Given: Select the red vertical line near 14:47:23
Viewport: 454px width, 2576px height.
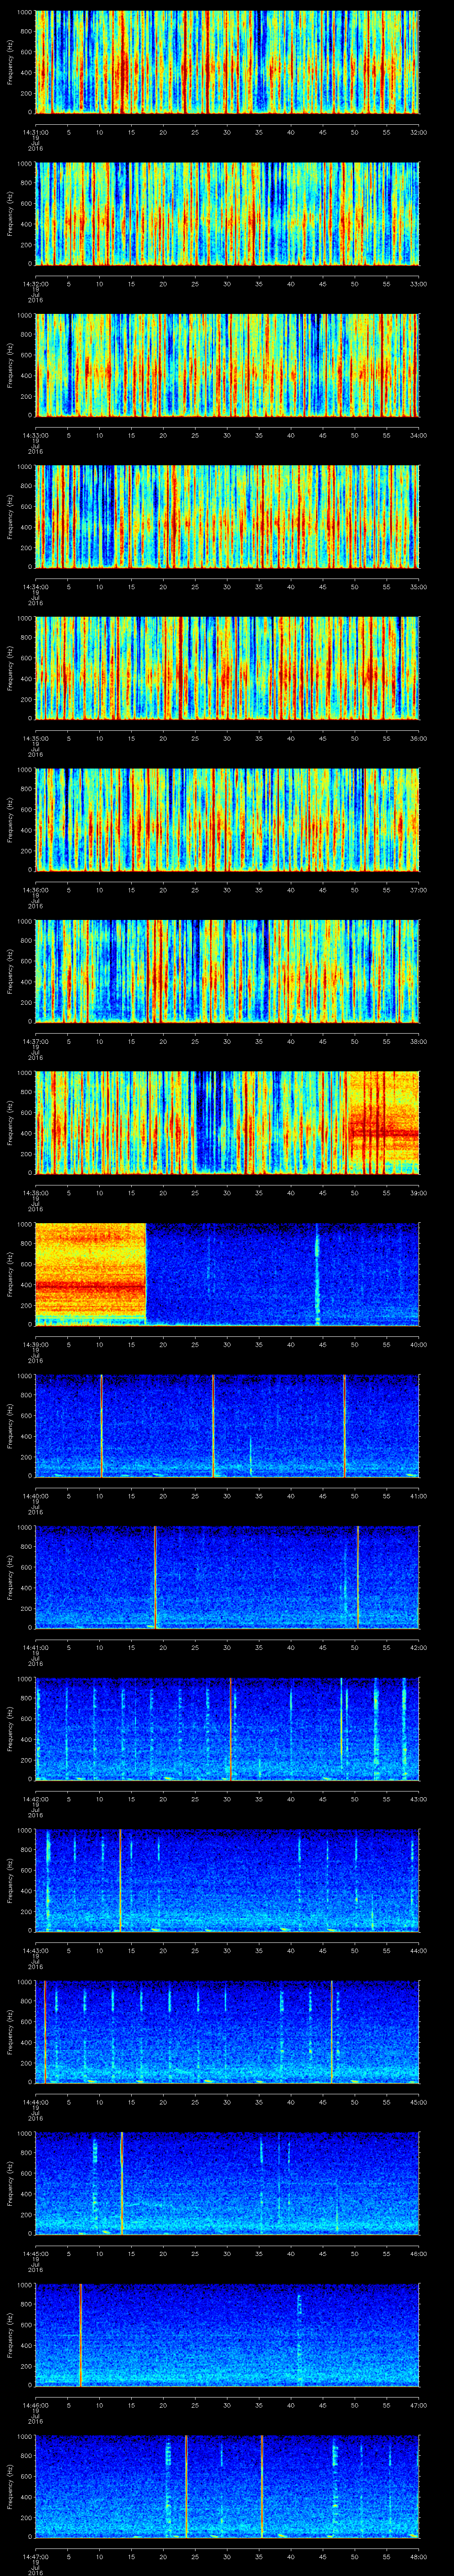Looking at the screenshot, I should 186,2485.
